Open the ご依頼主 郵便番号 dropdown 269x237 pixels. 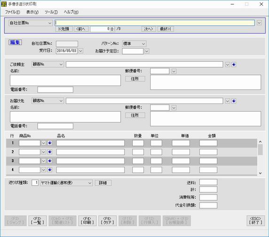pos(174,71)
